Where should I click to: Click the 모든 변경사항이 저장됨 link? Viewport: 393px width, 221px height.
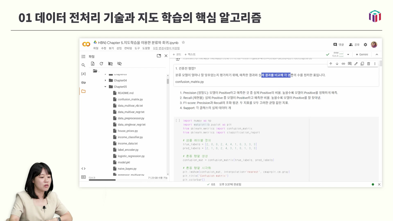coord(166,48)
